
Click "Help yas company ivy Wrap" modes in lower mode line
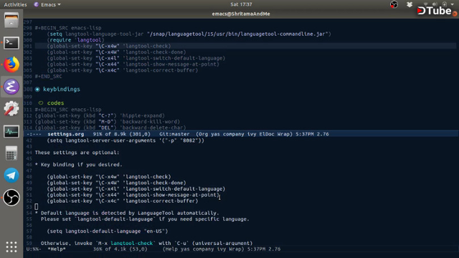[204, 249]
